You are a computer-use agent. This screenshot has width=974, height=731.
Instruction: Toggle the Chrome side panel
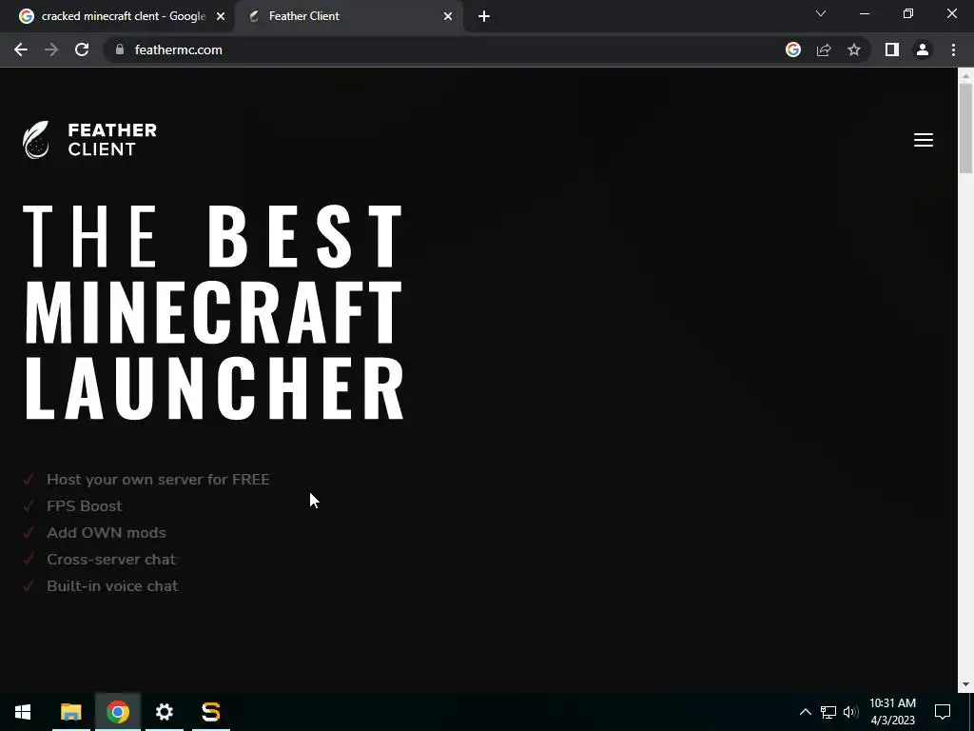[x=892, y=49]
